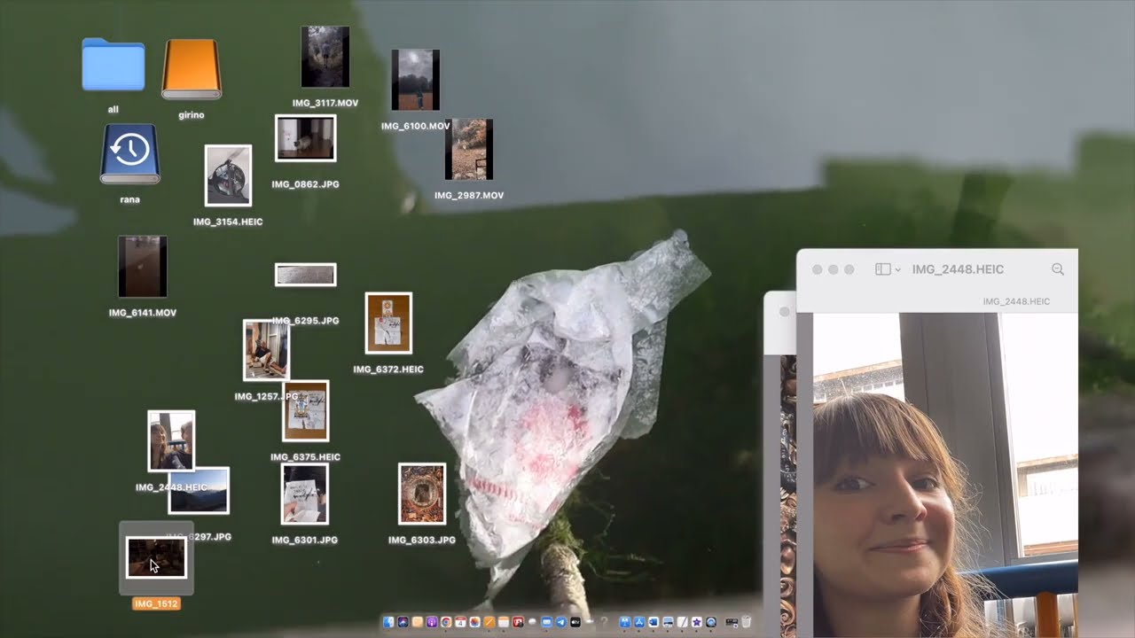Click the IMG_1257.JPG photo thumbnail
Image resolution: width=1135 pixels, height=638 pixels.
click(264, 349)
